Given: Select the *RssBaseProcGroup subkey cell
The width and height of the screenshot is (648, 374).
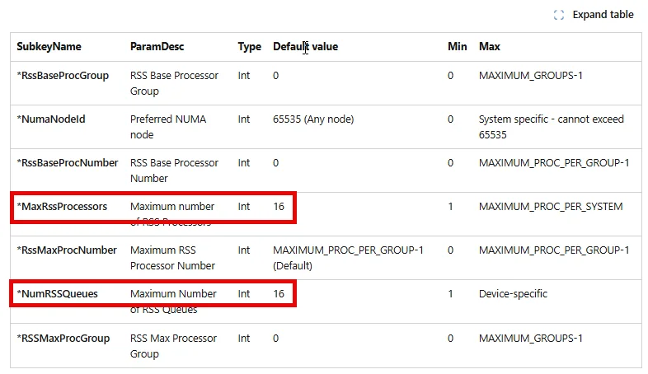Looking at the screenshot, I should [x=63, y=76].
